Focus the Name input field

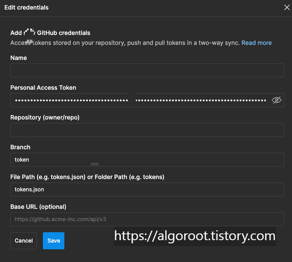pyautogui.click(x=147, y=70)
